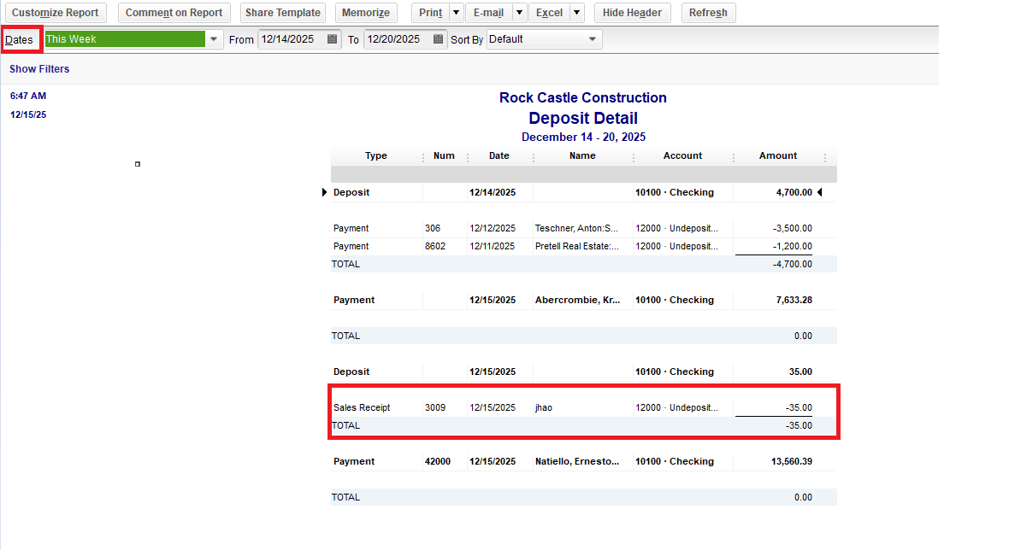The width and height of the screenshot is (1009, 550).
Task: Click the Customize Report button
Action: pos(56,13)
